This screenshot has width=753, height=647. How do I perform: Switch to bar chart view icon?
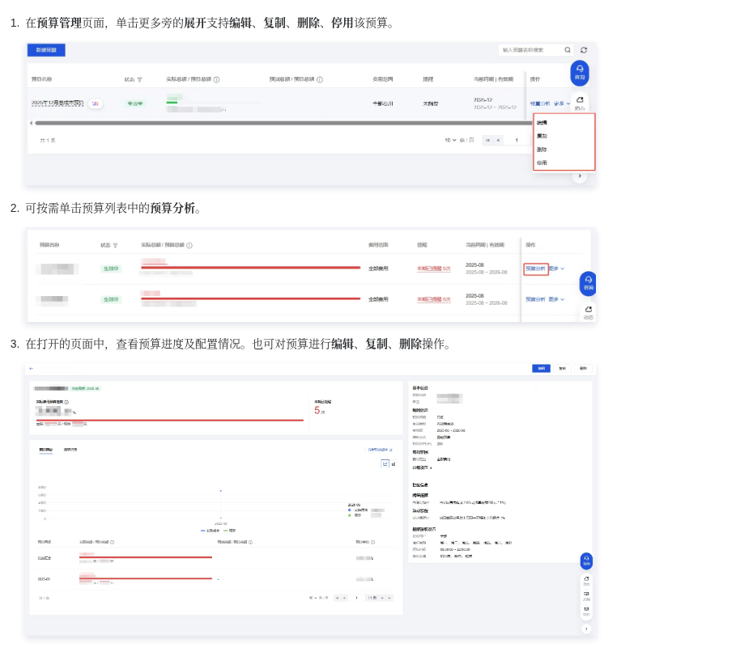[394, 463]
